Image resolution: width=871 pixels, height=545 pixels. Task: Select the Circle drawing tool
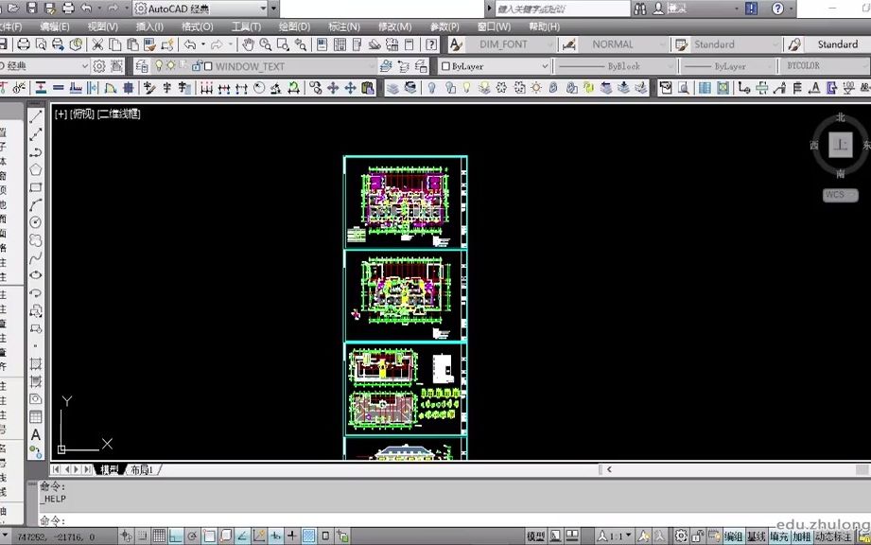tap(36, 222)
